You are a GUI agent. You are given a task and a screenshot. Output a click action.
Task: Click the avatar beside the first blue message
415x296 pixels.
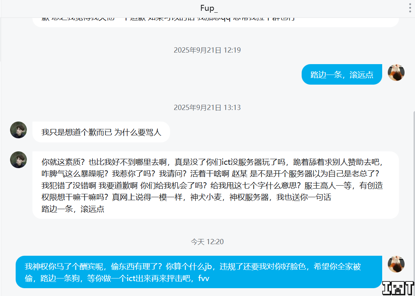396,73
